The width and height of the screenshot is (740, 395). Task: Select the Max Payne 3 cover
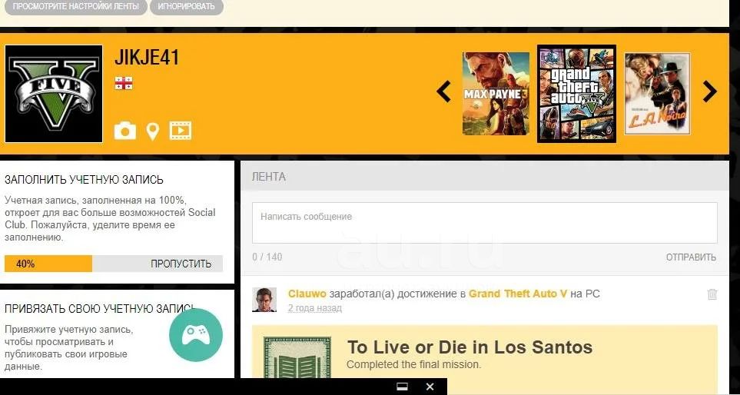496,94
